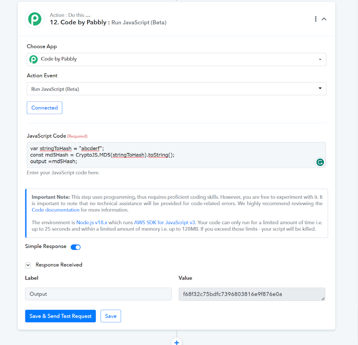Open the Node.js v18.x link
The width and height of the screenshot is (358, 345).
(x=91, y=222)
